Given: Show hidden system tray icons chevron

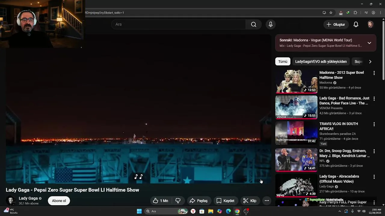Looking at the screenshot, I should click(340, 211).
